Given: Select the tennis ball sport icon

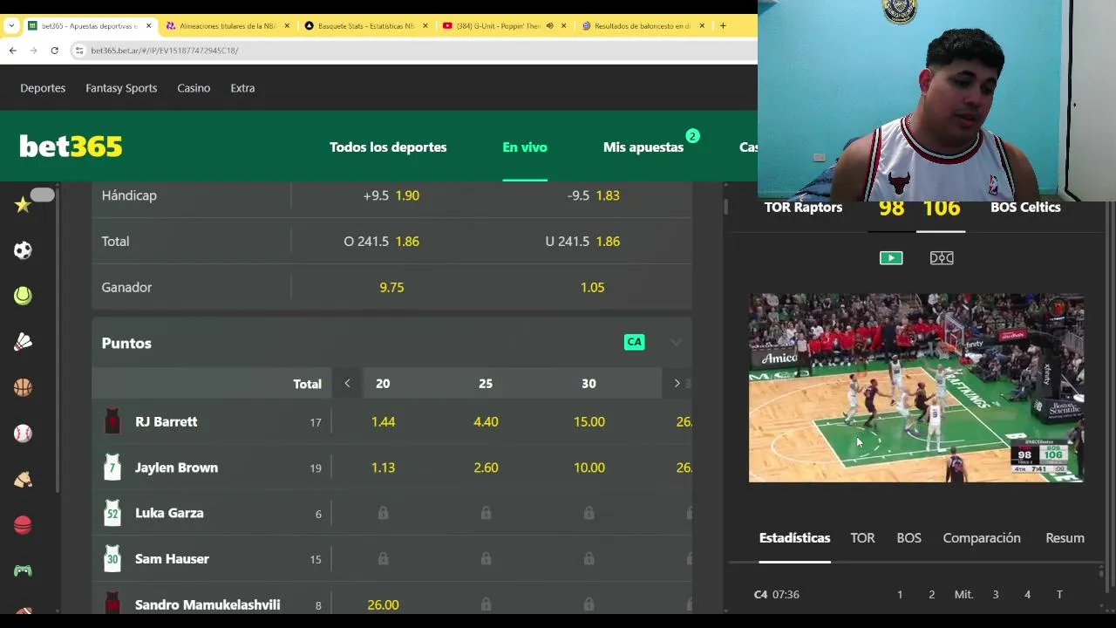Looking at the screenshot, I should (23, 296).
